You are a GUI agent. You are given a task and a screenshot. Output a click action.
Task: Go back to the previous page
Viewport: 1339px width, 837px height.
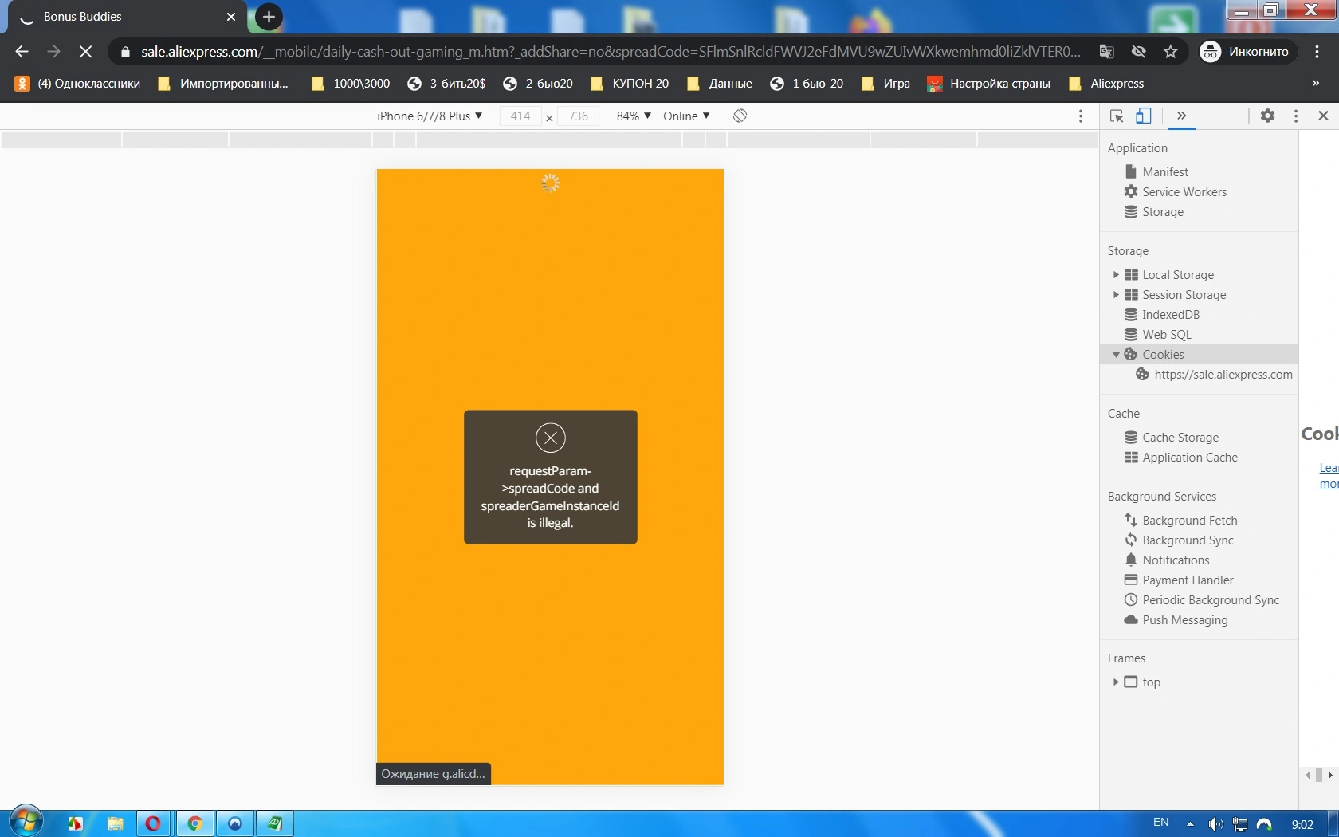[x=22, y=52]
